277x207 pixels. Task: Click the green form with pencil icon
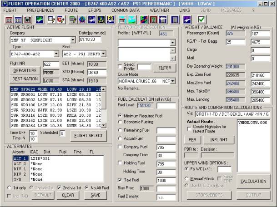click(x=73, y=20)
